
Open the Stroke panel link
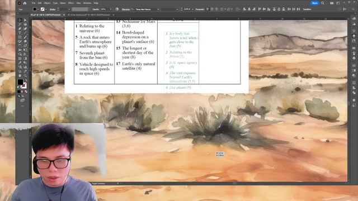point(53,9)
